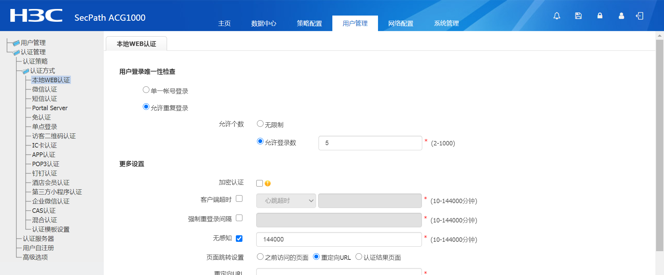Click the save configuration disk icon

[578, 16]
